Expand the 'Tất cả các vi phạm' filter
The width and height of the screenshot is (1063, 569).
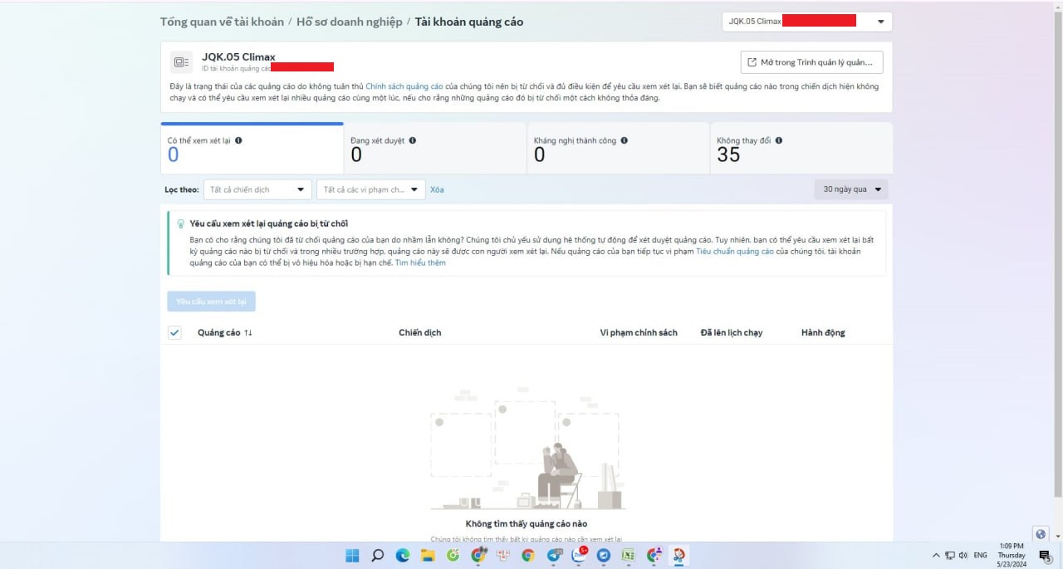[x=370, y=189]
